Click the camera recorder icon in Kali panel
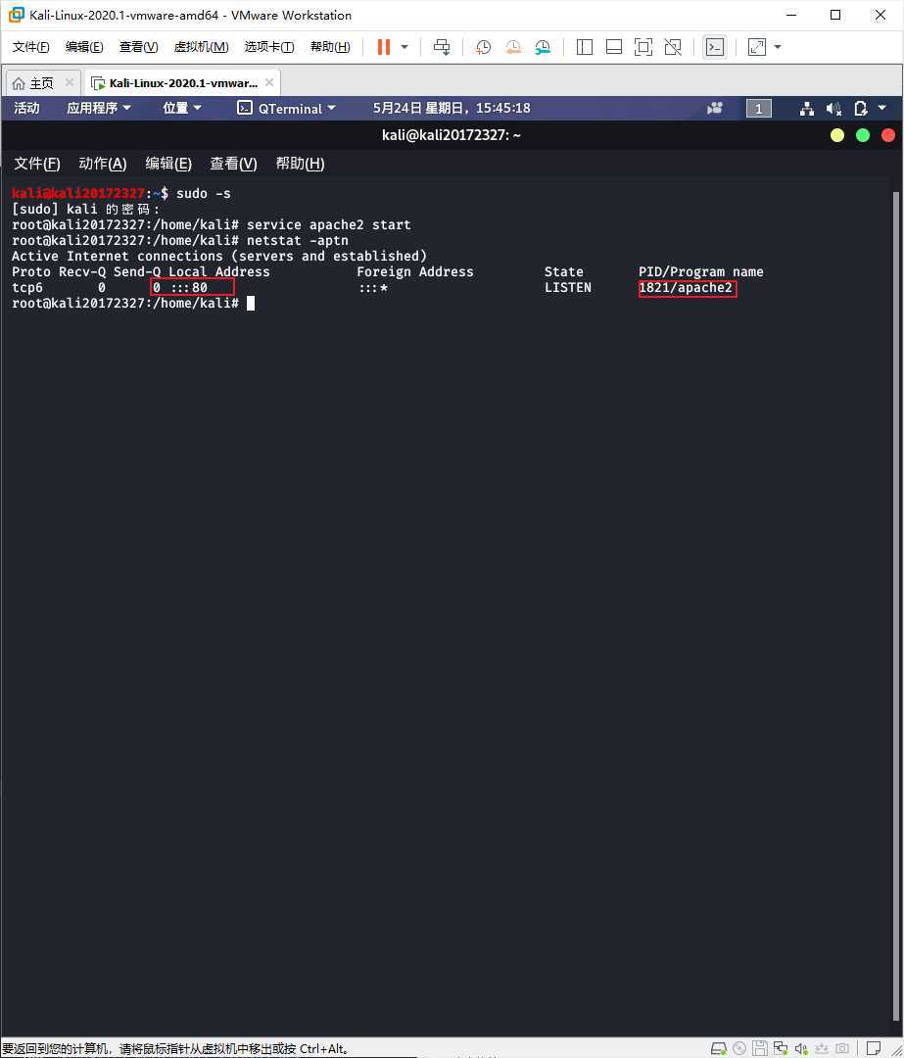Viewport: 904px width, 1058px height. click(714, 108)
